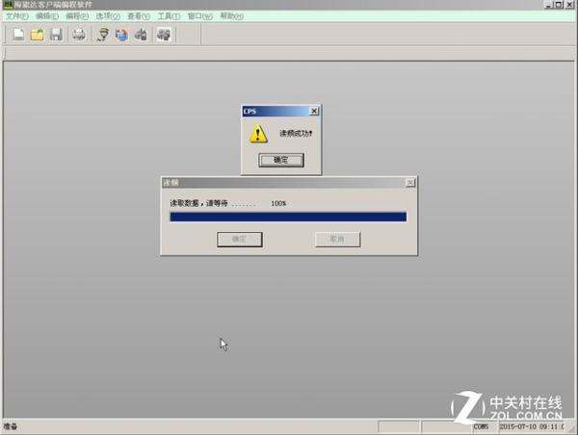Click the blue read progress bar
Viewport: 578px width, 435px height.
[288, 217]
